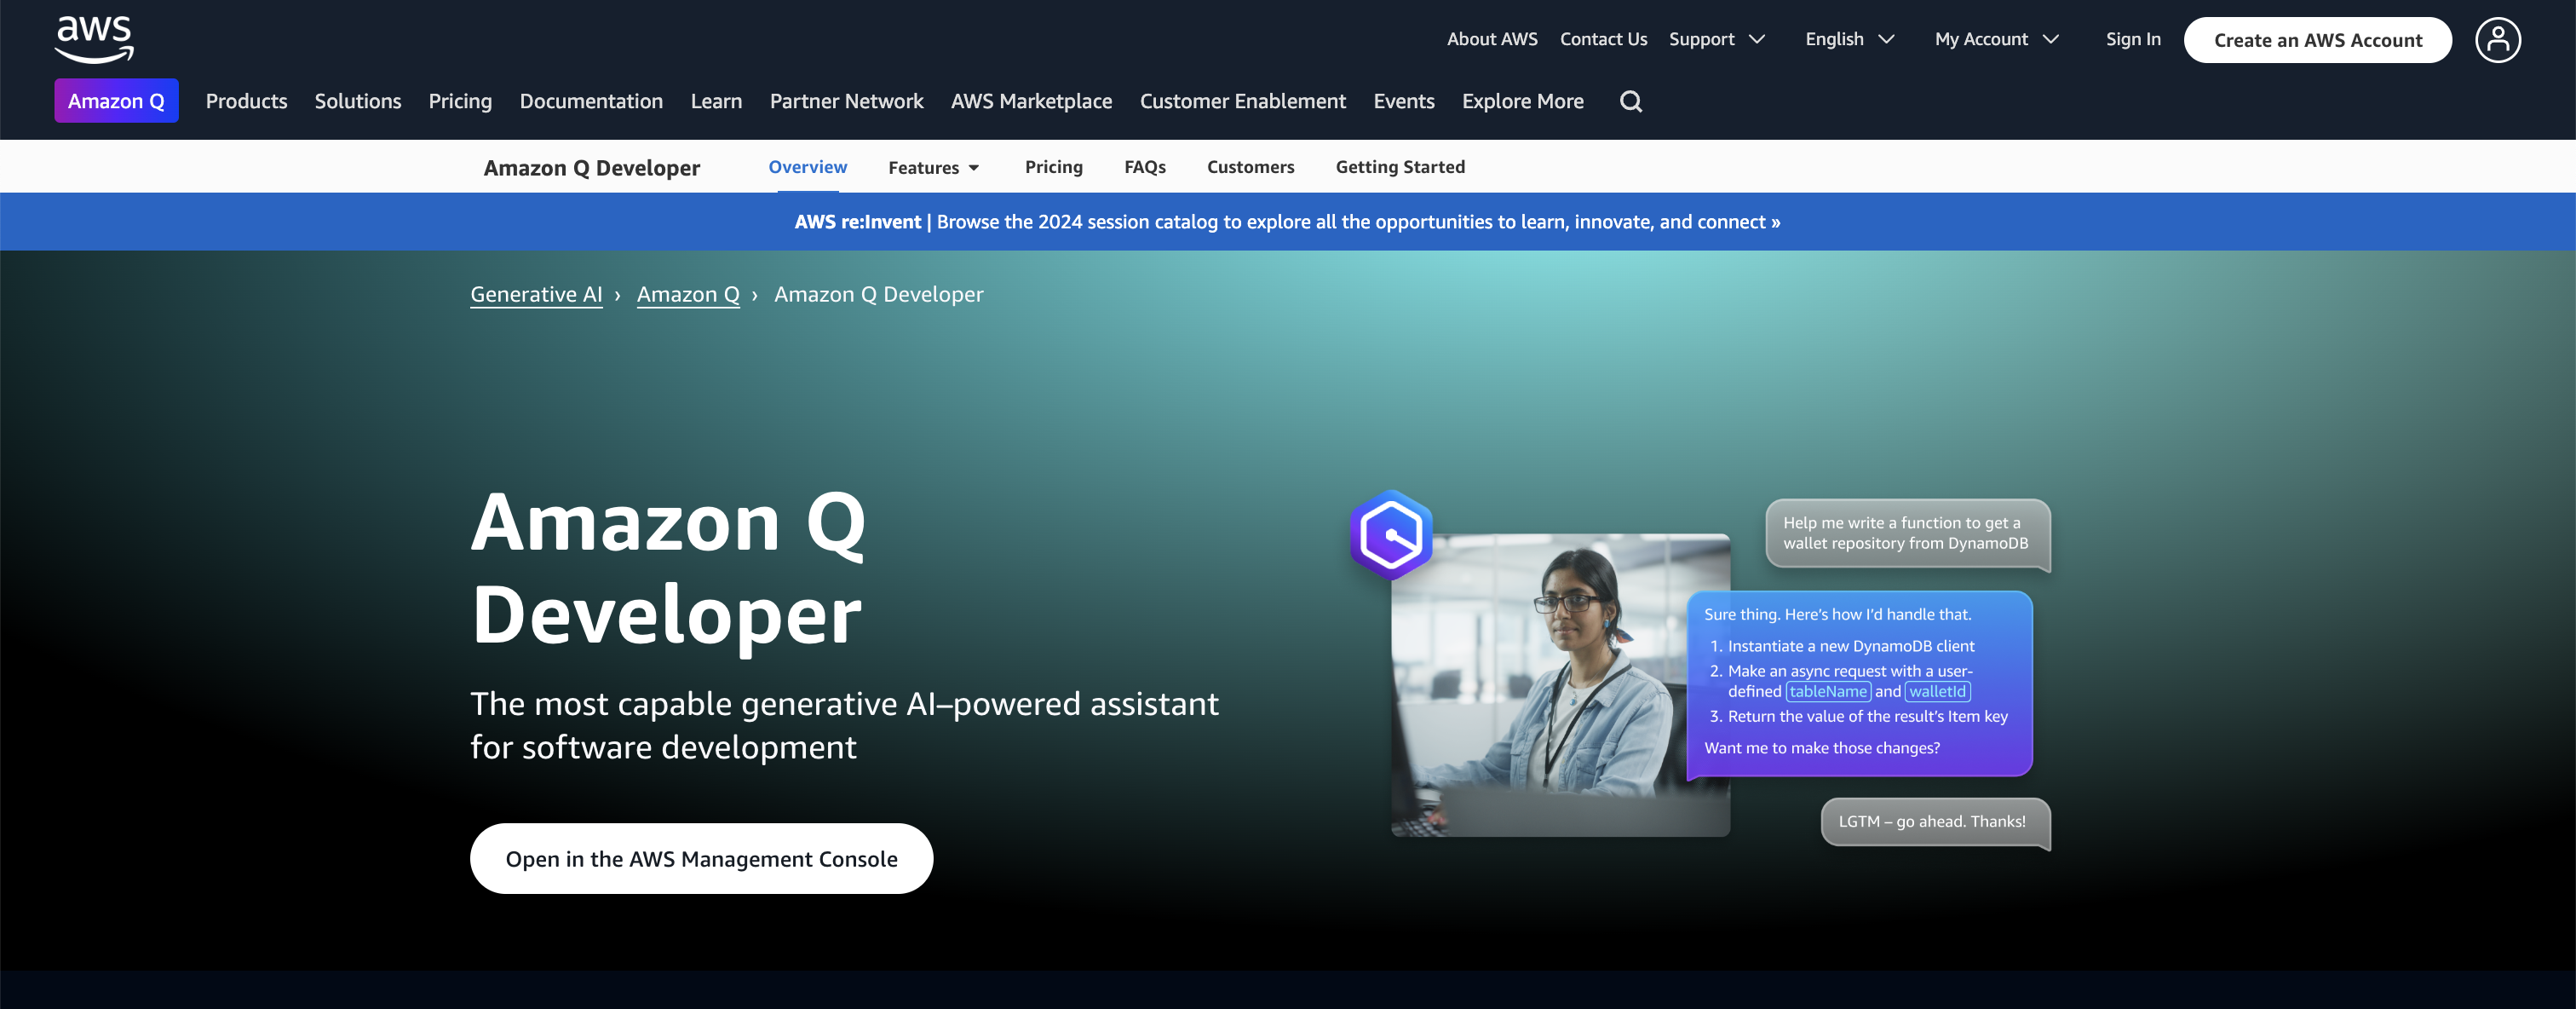Click the Customers navigation link
The image size is (2576, 1009).
click(1251, 166)
